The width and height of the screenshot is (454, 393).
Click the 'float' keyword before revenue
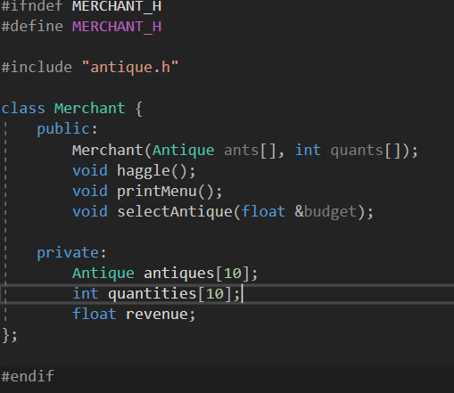point(95,315)
